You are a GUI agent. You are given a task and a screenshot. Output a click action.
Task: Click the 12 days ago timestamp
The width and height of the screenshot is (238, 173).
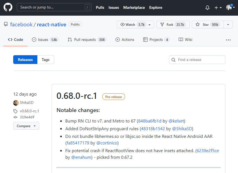(25, 94)
